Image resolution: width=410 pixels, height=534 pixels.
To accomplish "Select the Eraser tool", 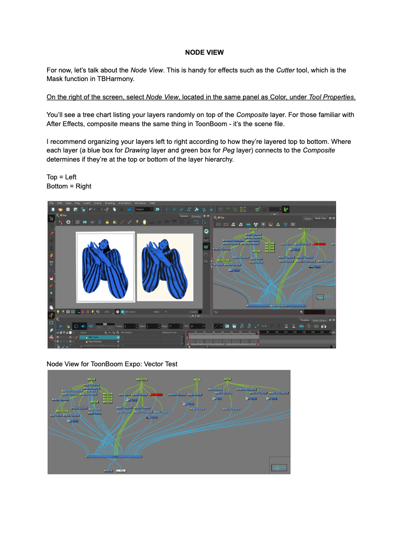I will (52, 255).
